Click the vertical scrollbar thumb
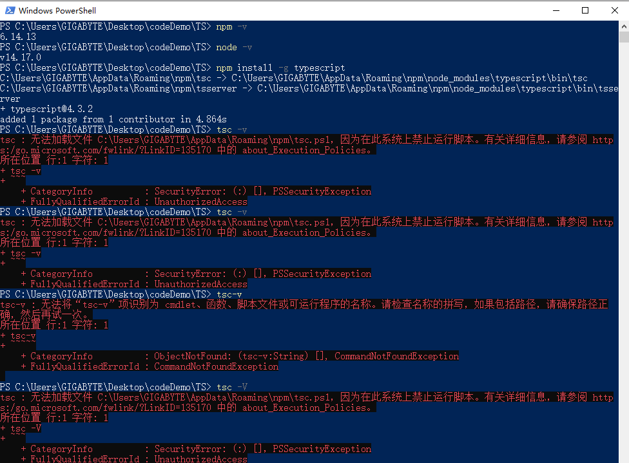The height and width of the screenshot is (463, 629). coord(624,37)
